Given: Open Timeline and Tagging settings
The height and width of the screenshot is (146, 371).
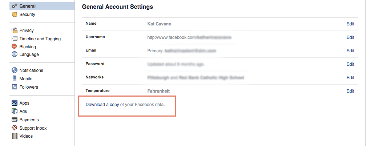Looking at the screenshot, I should tap(40, 39).
